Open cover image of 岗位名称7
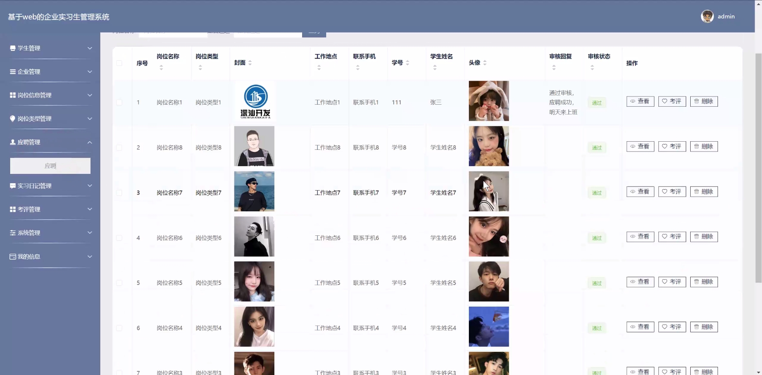The image size is (762, 375). pos(254,191)
